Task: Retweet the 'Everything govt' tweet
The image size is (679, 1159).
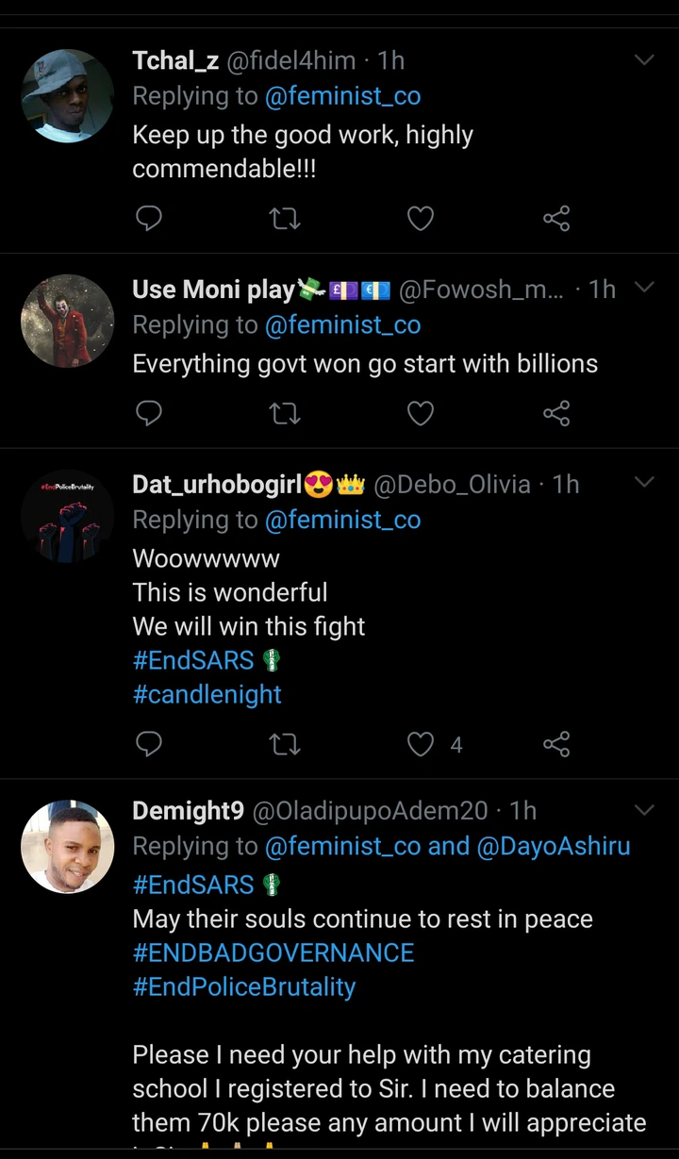Action: click(285, 413)
